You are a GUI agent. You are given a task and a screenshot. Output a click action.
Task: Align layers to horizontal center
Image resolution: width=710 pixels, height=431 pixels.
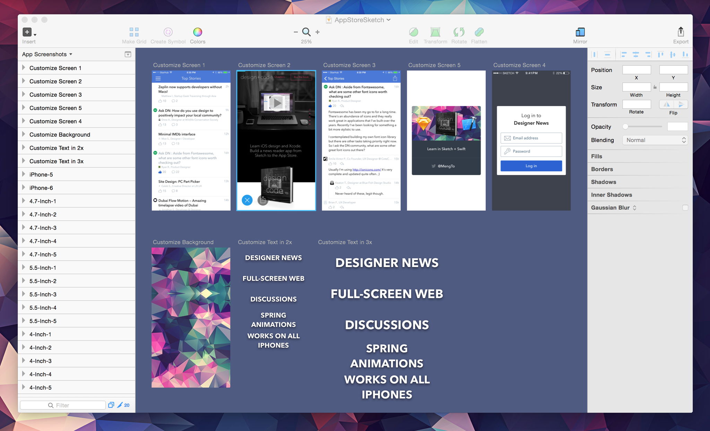635,54
